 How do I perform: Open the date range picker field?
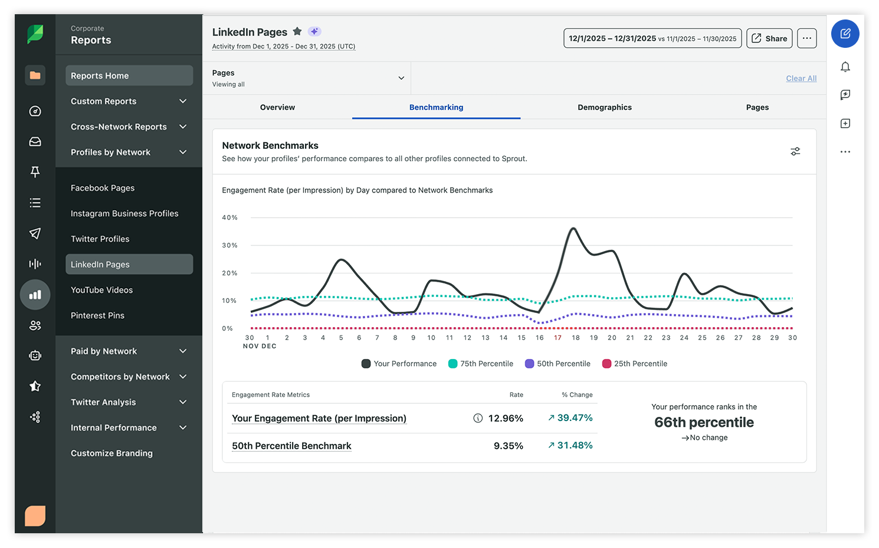(x=652, y=38)
